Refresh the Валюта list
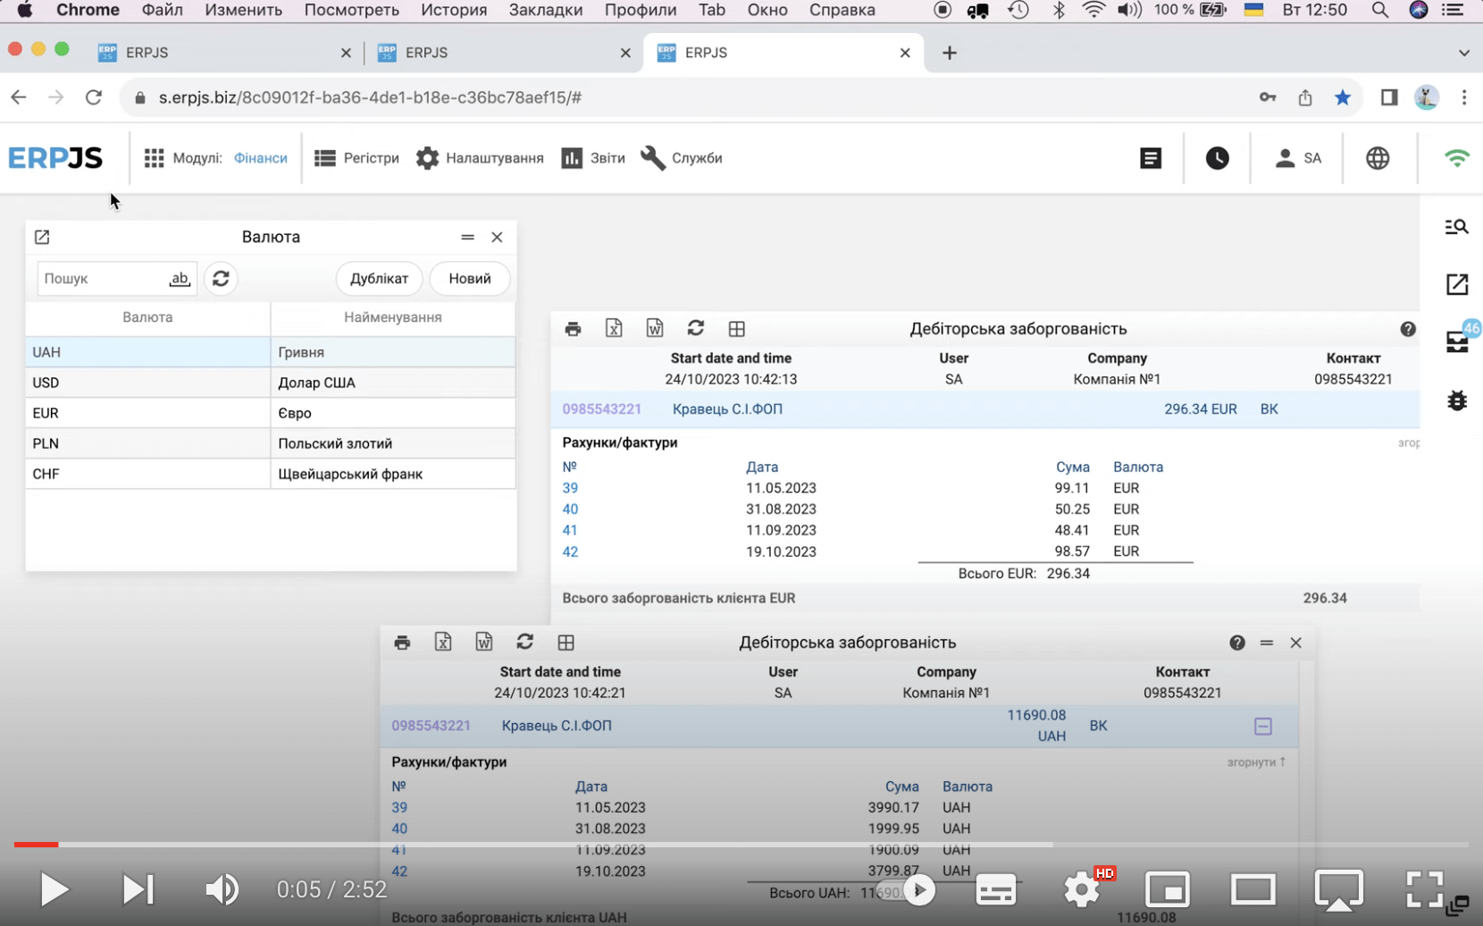The height and width of the screenshot is (926, 1483). [221, 279]
